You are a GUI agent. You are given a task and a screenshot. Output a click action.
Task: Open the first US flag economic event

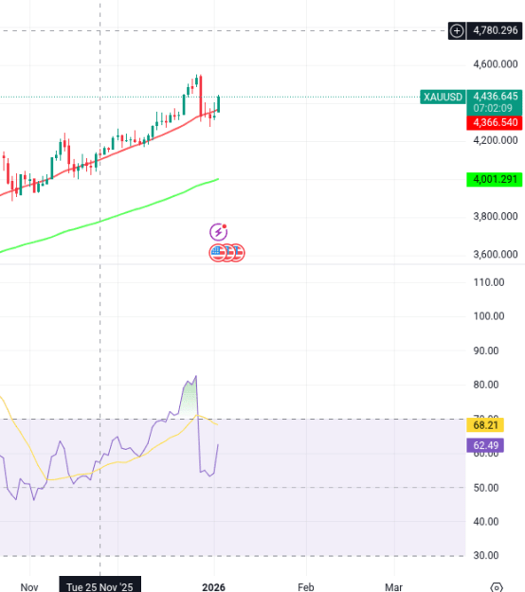tap(217, 253)
